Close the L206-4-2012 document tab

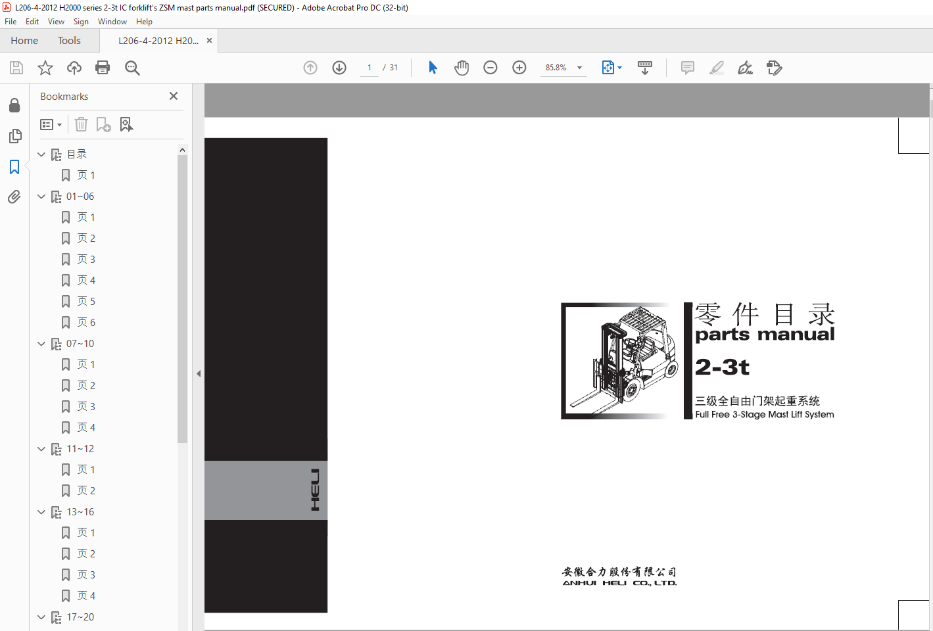point(209,41)
